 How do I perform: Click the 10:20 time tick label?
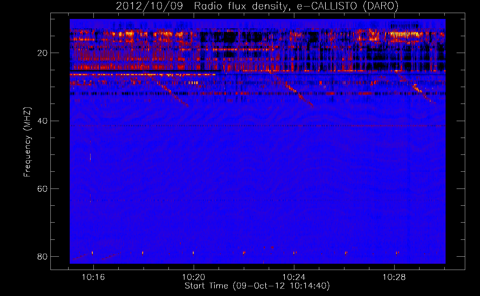193,277
